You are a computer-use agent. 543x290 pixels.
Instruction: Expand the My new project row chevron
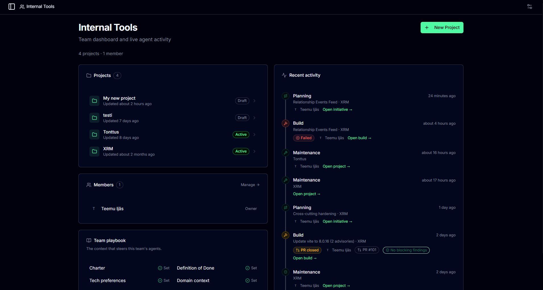pyautogui.click(x=254, y=101)
